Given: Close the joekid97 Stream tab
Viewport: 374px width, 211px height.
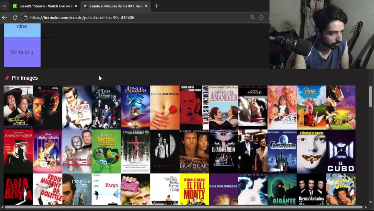Looking at the screenshot, I should [x=76, y=6].
